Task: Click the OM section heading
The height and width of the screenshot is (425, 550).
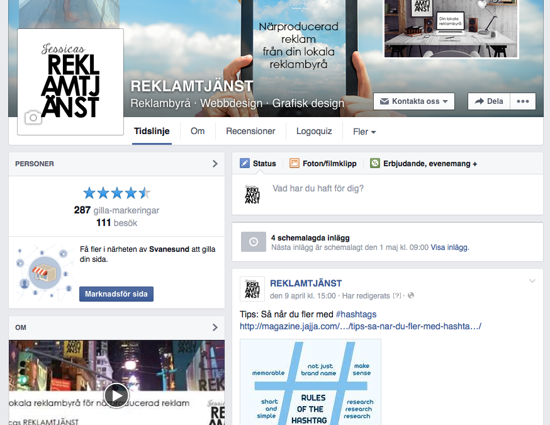Action: (21, 327)
